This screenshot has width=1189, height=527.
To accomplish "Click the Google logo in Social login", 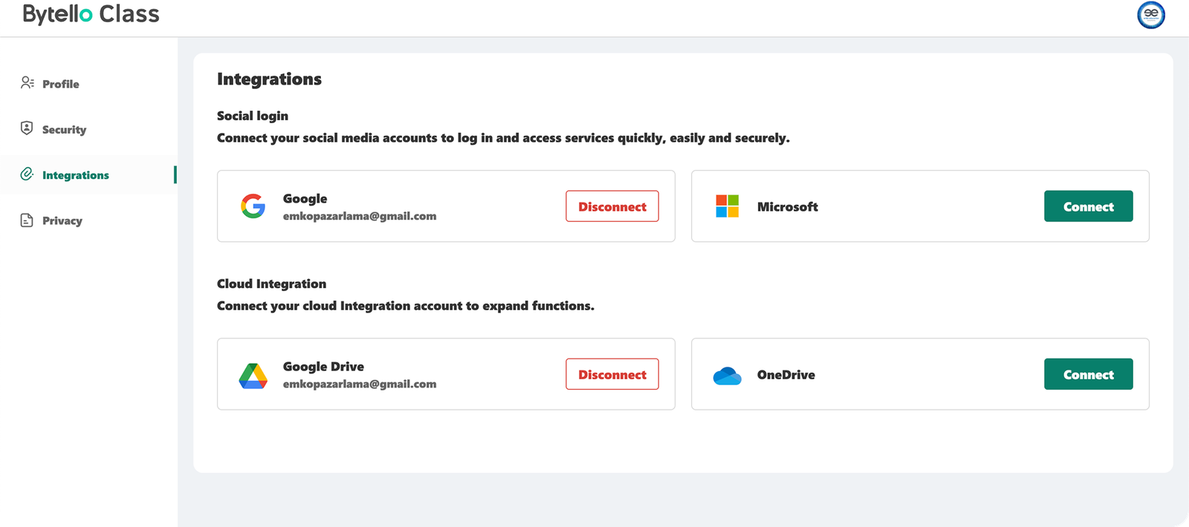I will point(253,206).
